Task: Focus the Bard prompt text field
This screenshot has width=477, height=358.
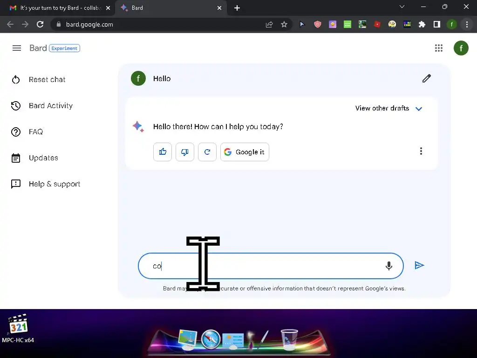Action: tap(271, 266)
